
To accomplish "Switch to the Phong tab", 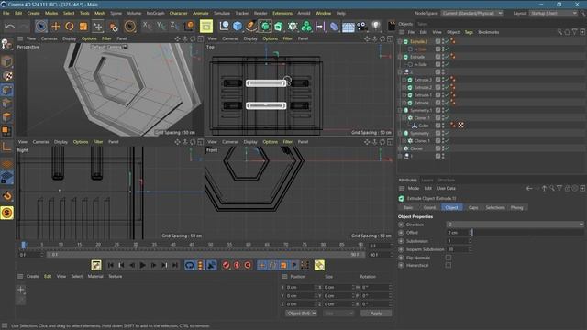I will pos(517,207).
